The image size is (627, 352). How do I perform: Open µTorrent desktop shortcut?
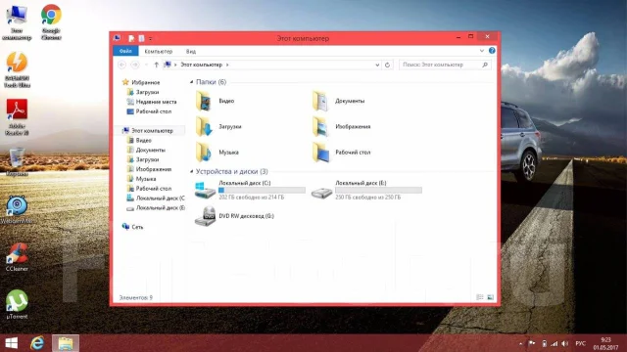point(17,304)
